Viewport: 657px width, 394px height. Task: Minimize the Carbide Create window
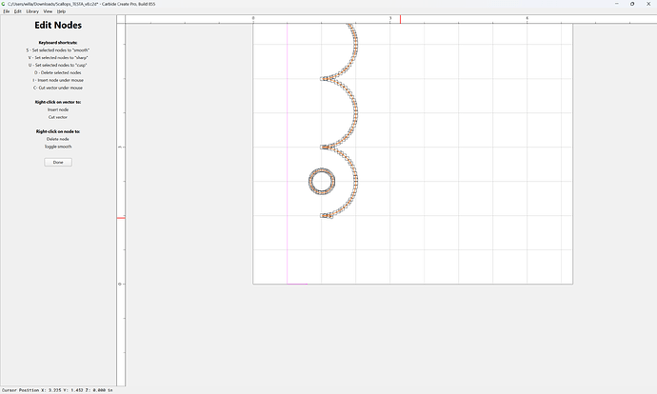[x=617, y=4]
